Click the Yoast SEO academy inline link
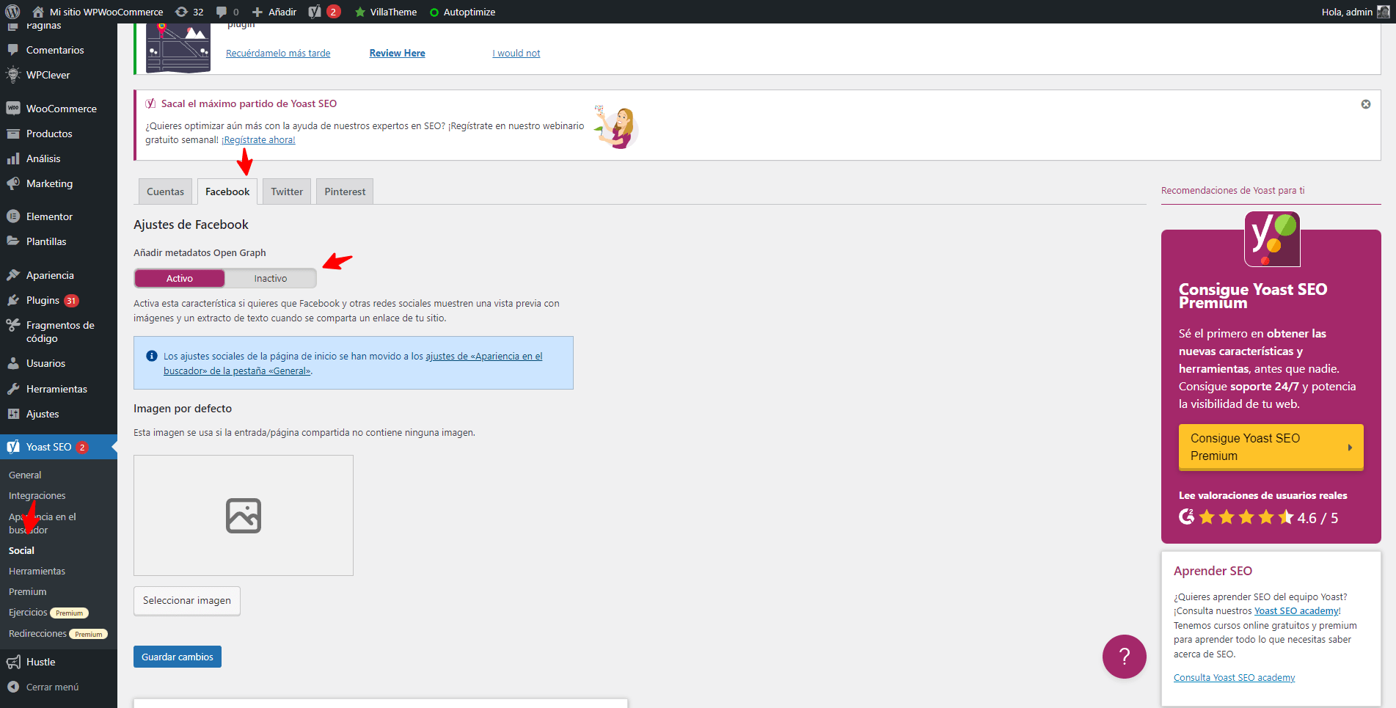 [x=1296, y=610]
